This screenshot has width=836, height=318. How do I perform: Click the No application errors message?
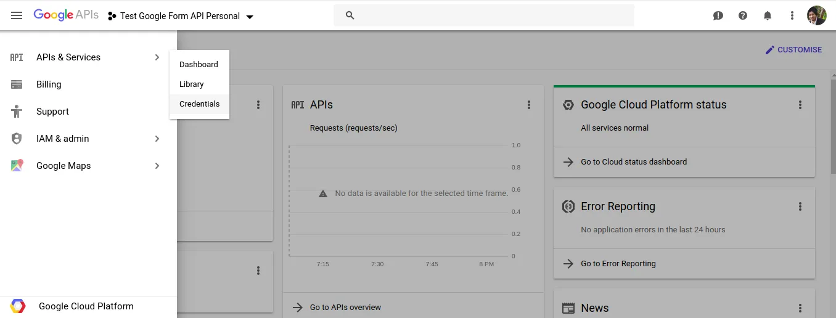[653, 230]
